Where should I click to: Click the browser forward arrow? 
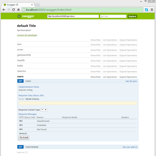(9, 10)
